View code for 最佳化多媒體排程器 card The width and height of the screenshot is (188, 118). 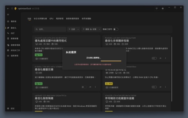pos(160,58)
